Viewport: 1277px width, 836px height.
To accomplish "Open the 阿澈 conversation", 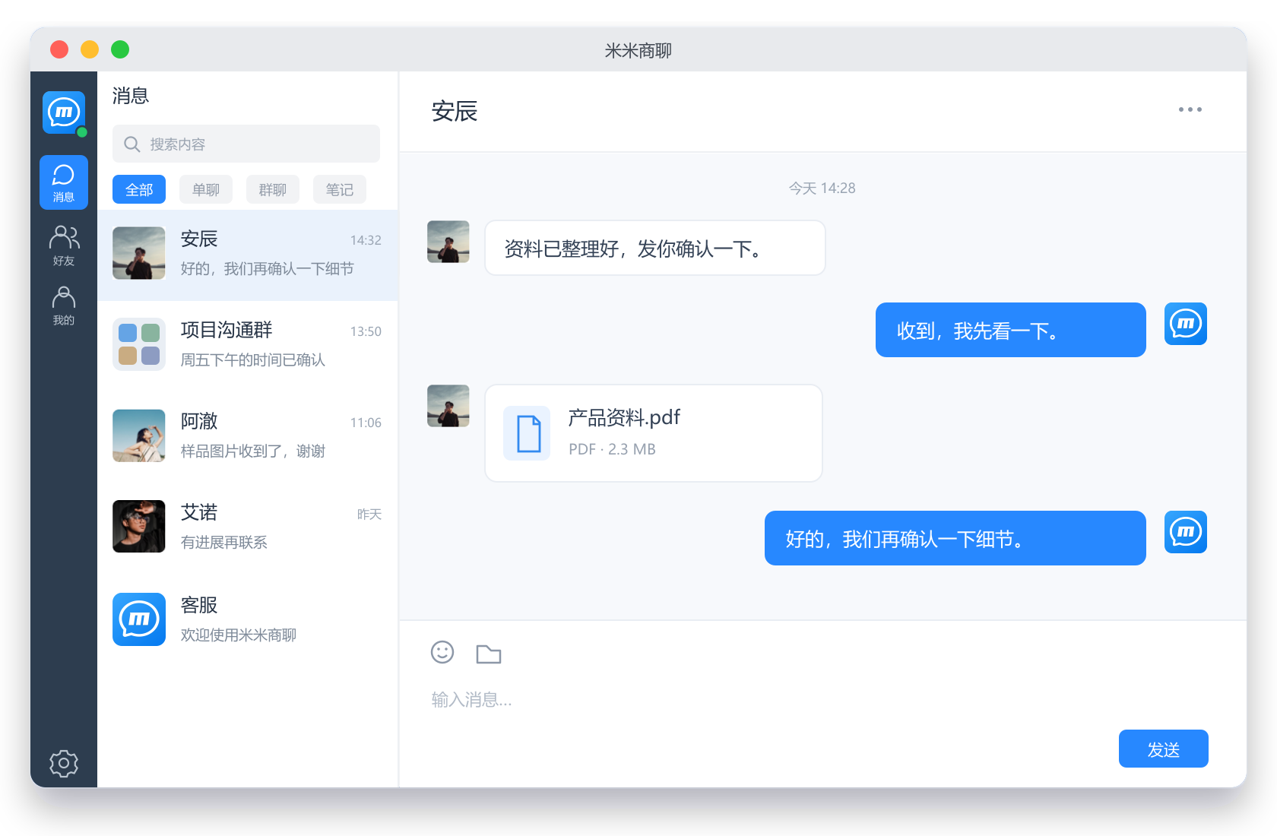I will [x=248, y=437].
